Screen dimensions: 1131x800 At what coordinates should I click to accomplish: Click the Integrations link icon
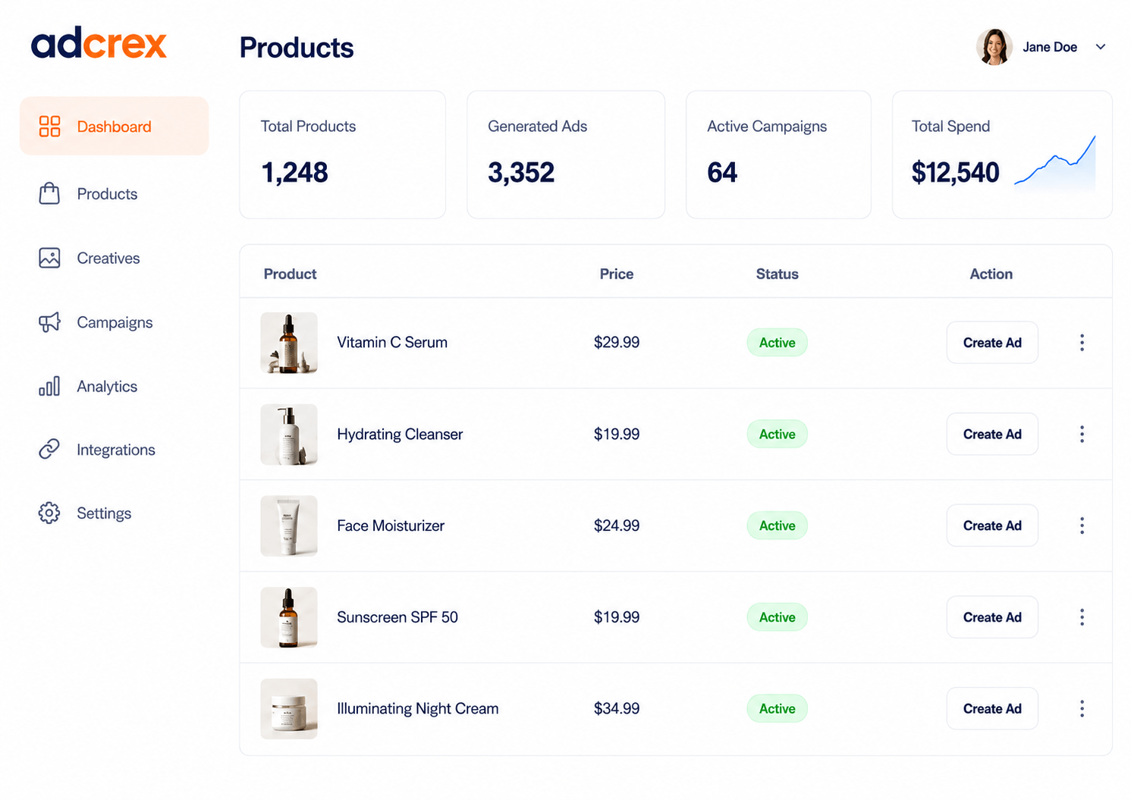pyautogui.click(x=49, y=449)
